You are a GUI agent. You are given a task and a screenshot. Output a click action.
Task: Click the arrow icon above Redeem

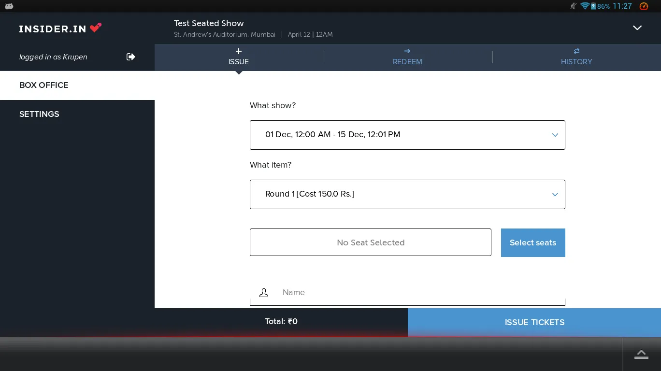407,51
